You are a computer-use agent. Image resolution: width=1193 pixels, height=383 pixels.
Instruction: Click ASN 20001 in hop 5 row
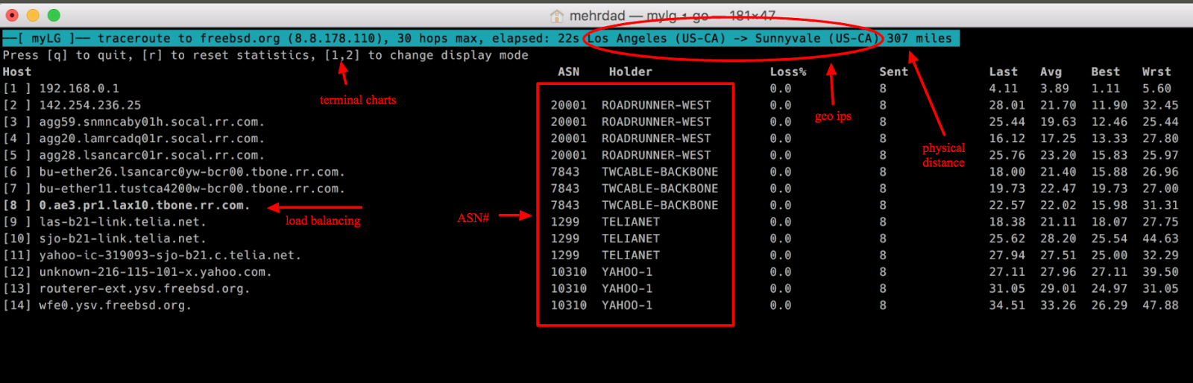point(568,155)
